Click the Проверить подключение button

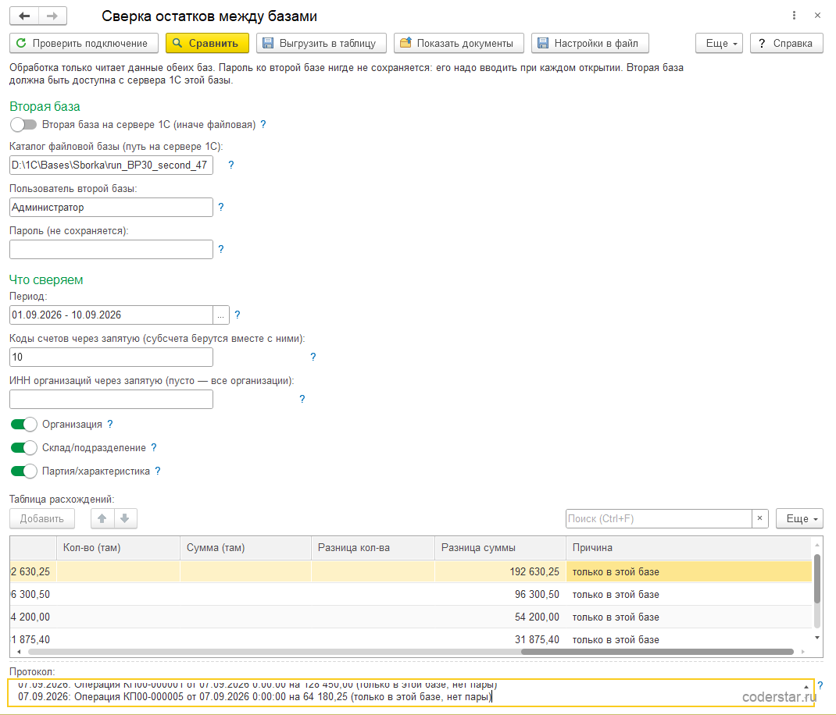[x=84, y=43]
